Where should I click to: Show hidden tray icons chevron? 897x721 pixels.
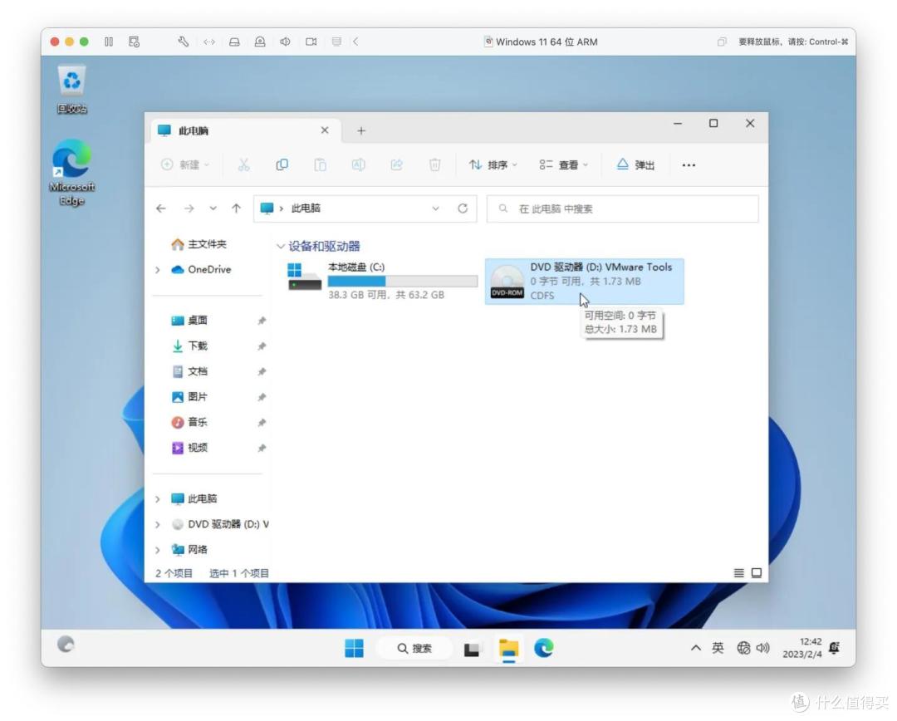pos(696,648)
